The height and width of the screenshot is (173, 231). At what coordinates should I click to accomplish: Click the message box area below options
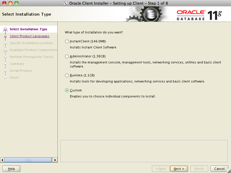coord(144,151)
